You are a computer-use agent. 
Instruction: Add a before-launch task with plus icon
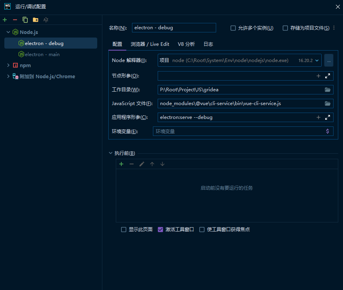[121, 164]
